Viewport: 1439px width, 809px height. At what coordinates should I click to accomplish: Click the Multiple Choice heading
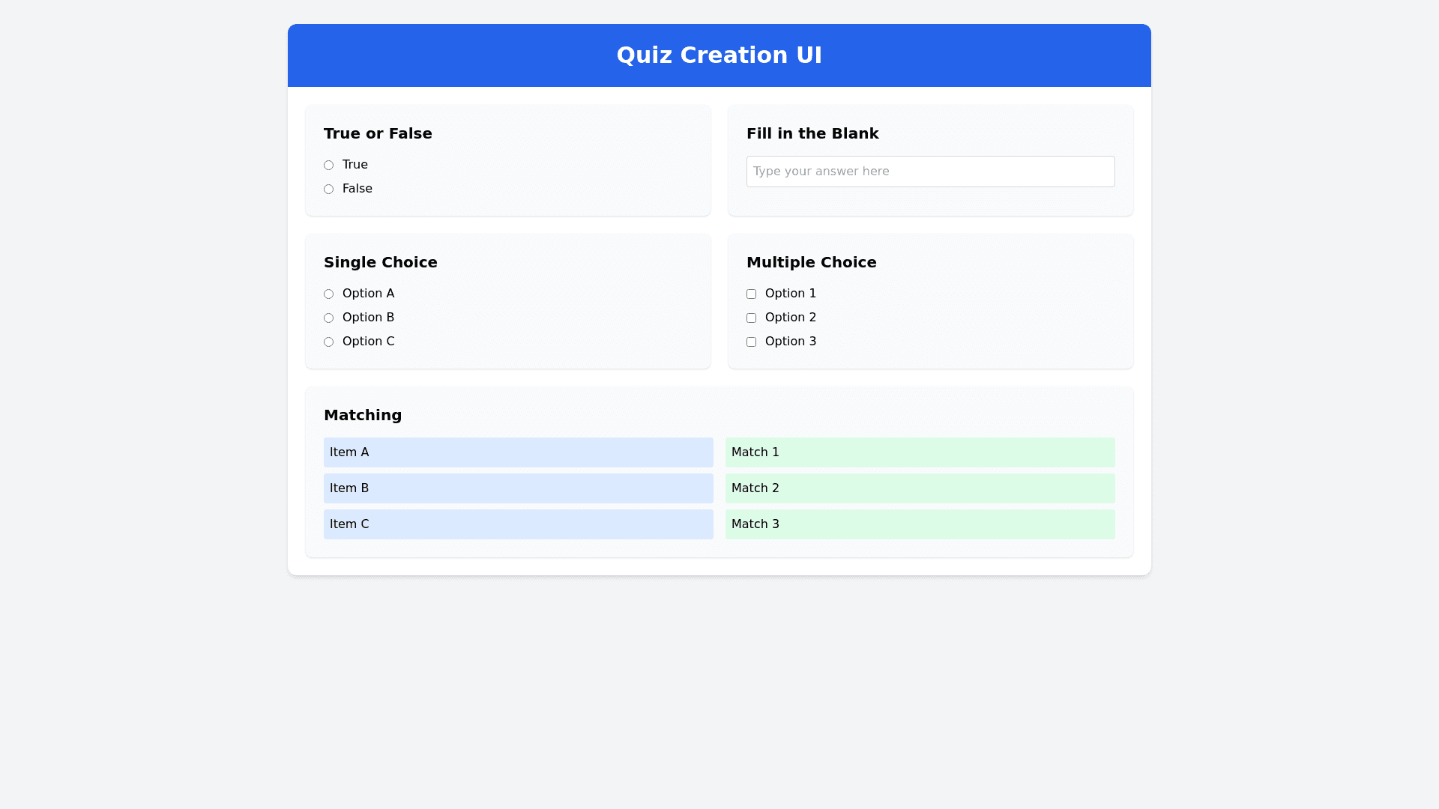[811, 262]
